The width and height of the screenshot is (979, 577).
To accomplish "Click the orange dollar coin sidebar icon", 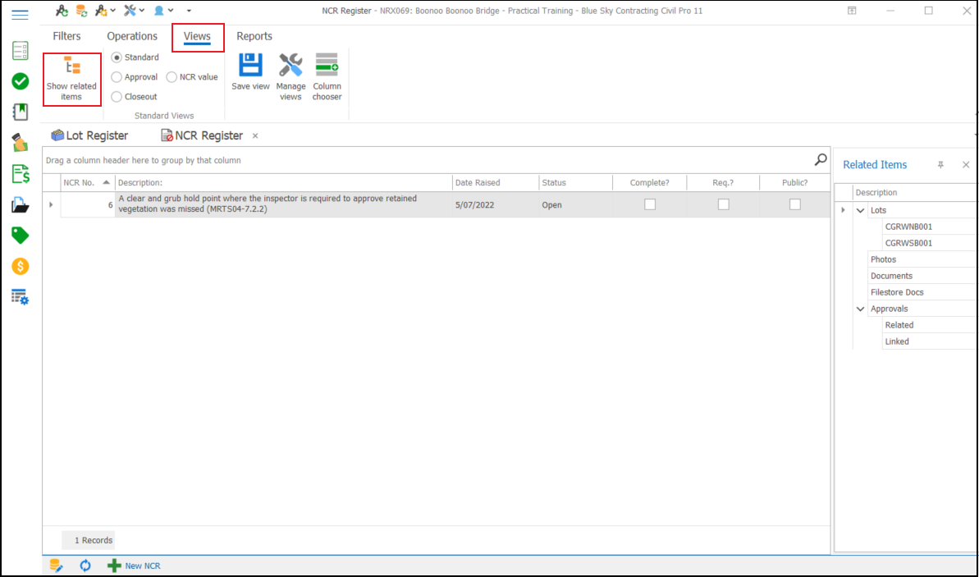I will tap(21, 266).
